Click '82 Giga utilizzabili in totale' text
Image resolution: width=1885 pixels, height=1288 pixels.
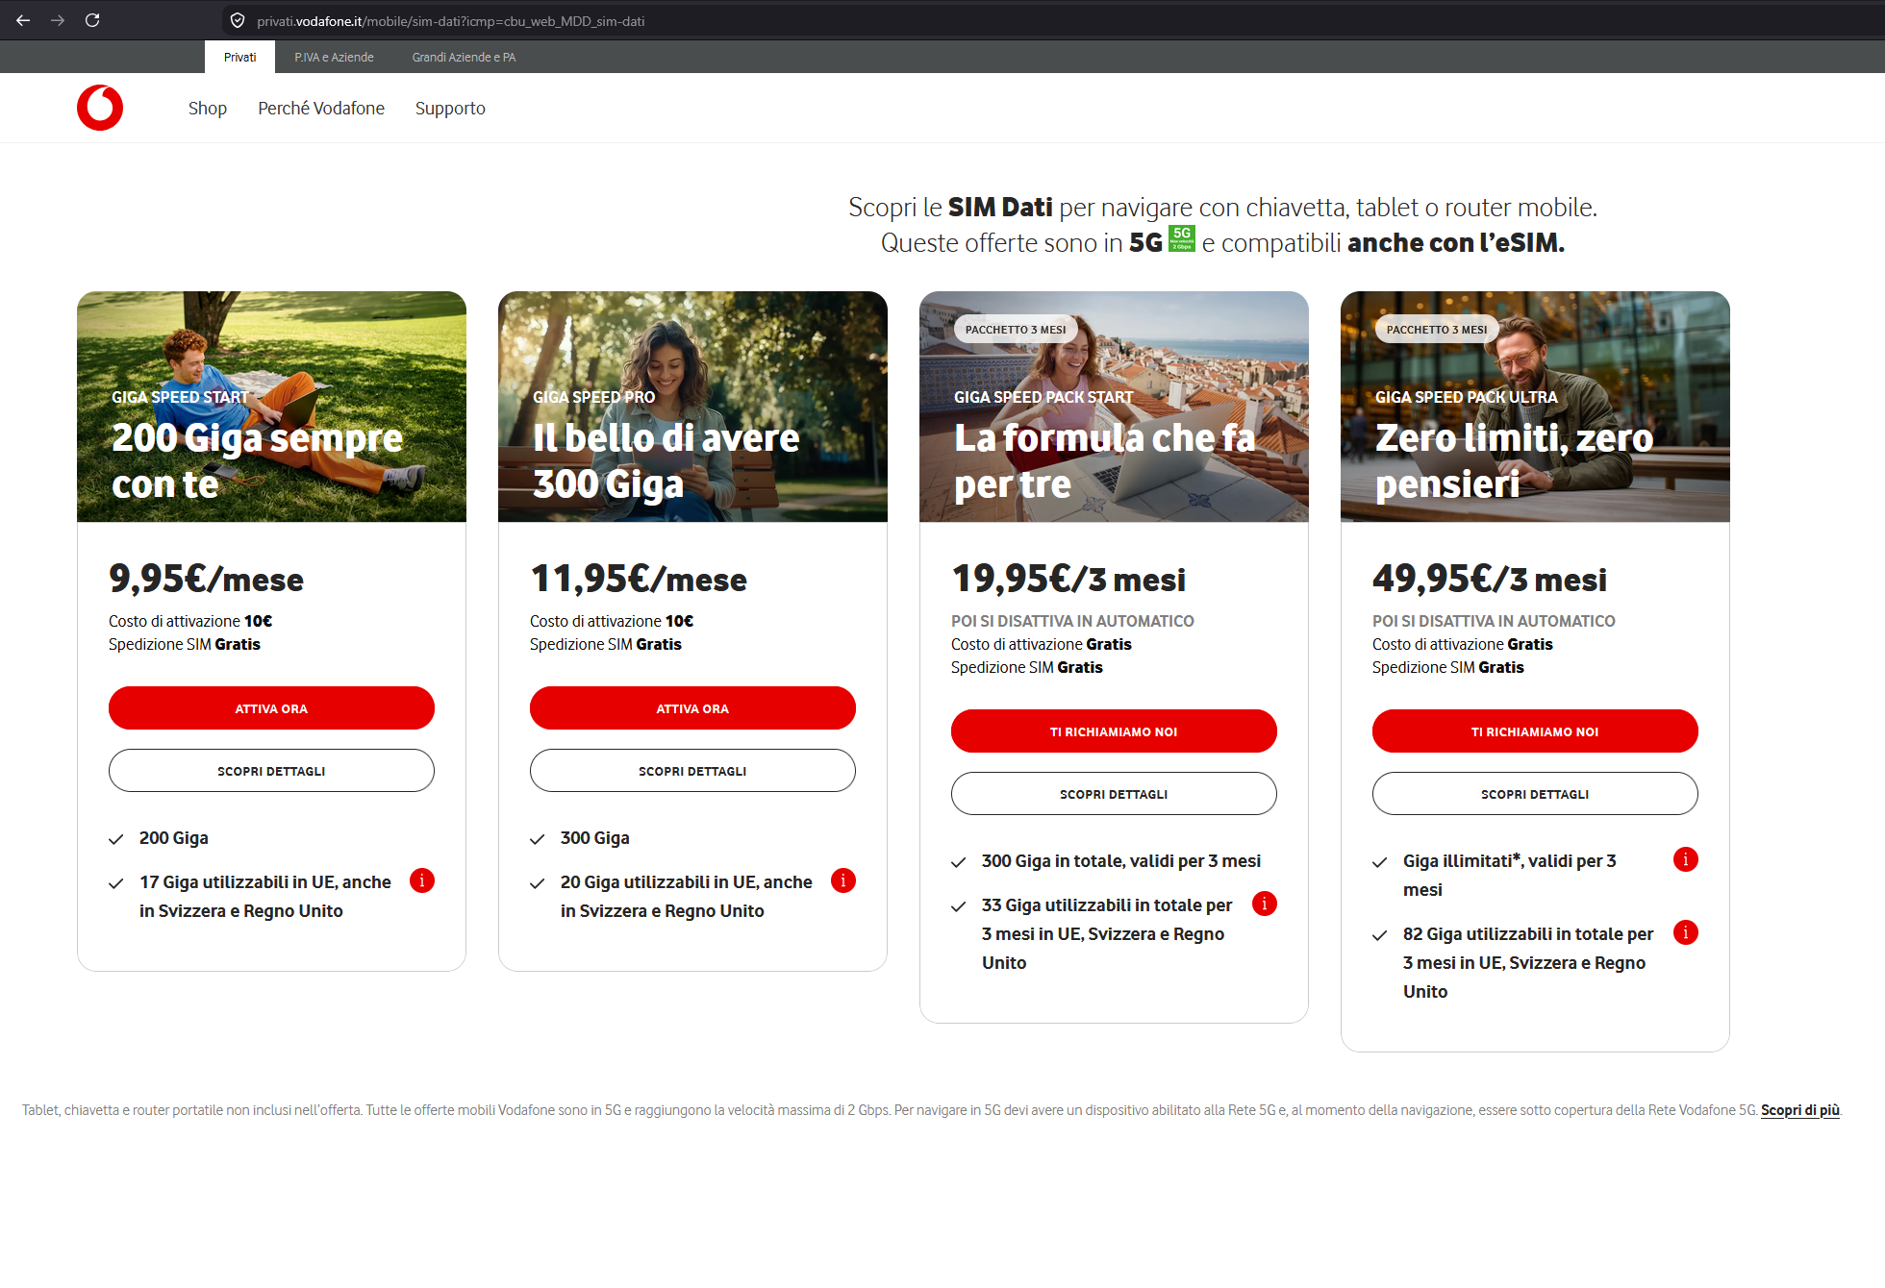[1528, 963]
